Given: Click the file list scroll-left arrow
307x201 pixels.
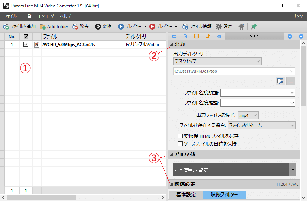Looking at the screenshot, I should (3, 198).
